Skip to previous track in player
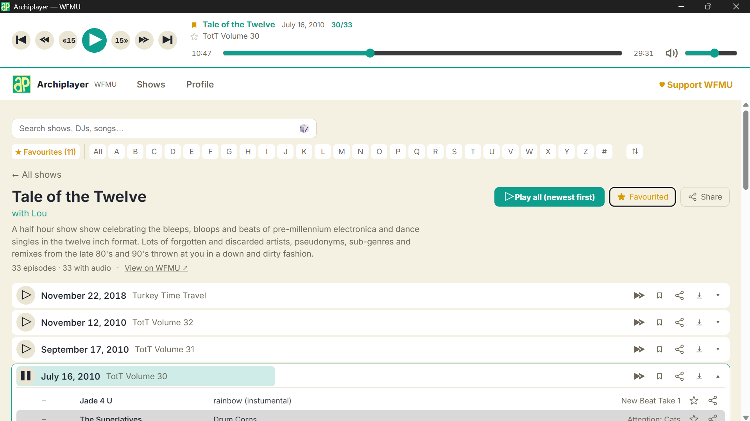Image resolution: width=750 pixels, height=421 pixels. pyautogui.click(x=21, y=40)
